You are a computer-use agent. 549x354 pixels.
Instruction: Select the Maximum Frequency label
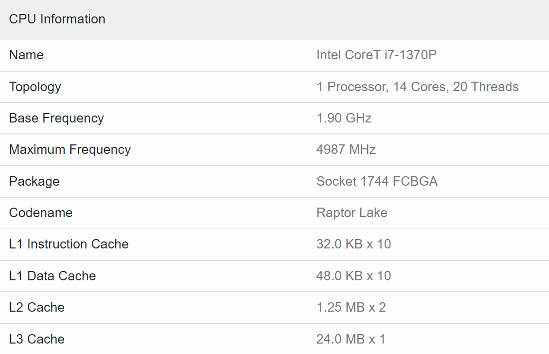(70, 149)
